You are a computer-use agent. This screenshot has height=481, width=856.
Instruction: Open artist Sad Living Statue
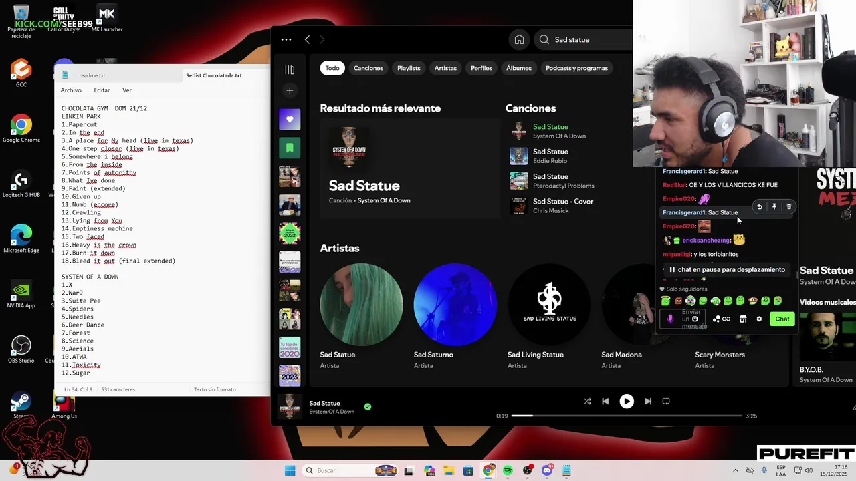(549, 305)
